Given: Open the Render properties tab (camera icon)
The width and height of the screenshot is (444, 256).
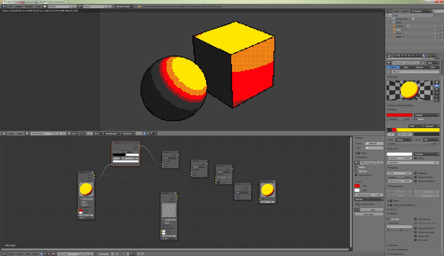Looking at the screenshot, I should [x=395, y=56].
